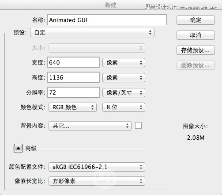Click the 名称 field containing Animated GUI
Image resolution: width=222 pixels, height=195 pixels.
[x=107, y=20]
